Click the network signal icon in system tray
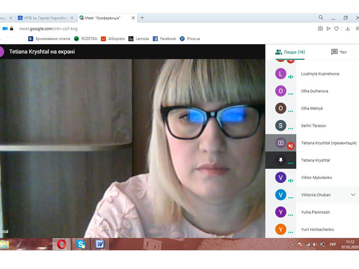 [308, 244]
